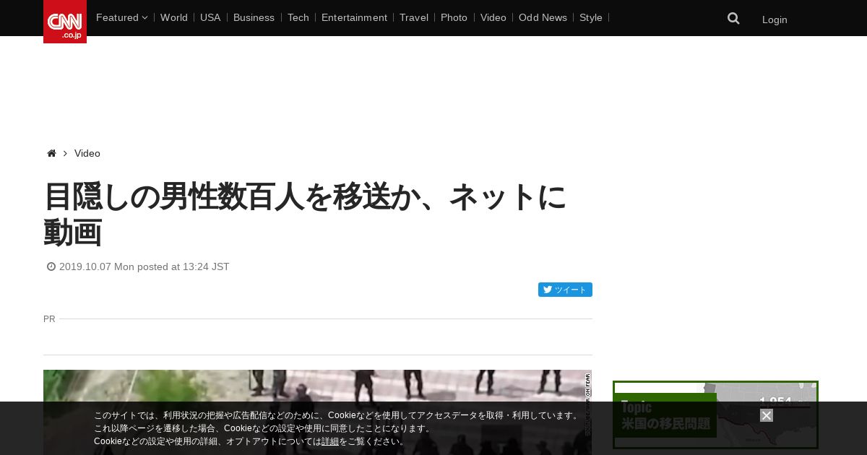Navigate to the Travel section
Screen dimensions: 867x455
tap(414, 17)
